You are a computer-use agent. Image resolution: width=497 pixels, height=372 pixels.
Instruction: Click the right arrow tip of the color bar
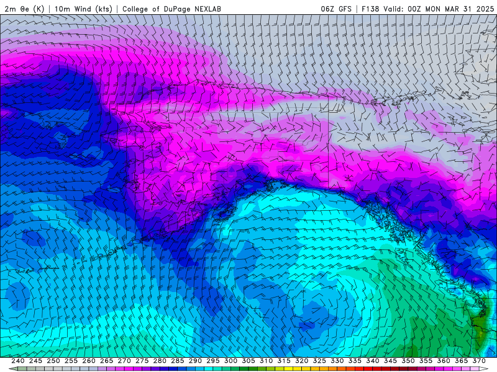[x=484, y=368]
